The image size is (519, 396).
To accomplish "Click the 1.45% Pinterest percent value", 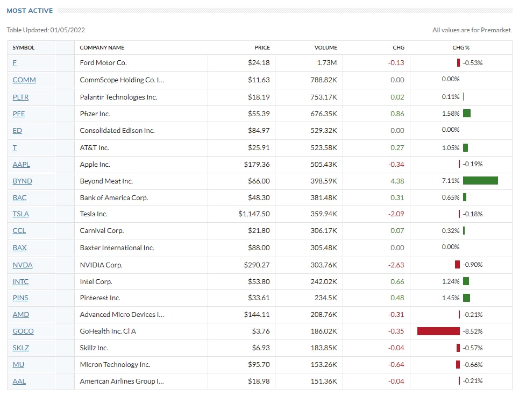I will (451, 298).
